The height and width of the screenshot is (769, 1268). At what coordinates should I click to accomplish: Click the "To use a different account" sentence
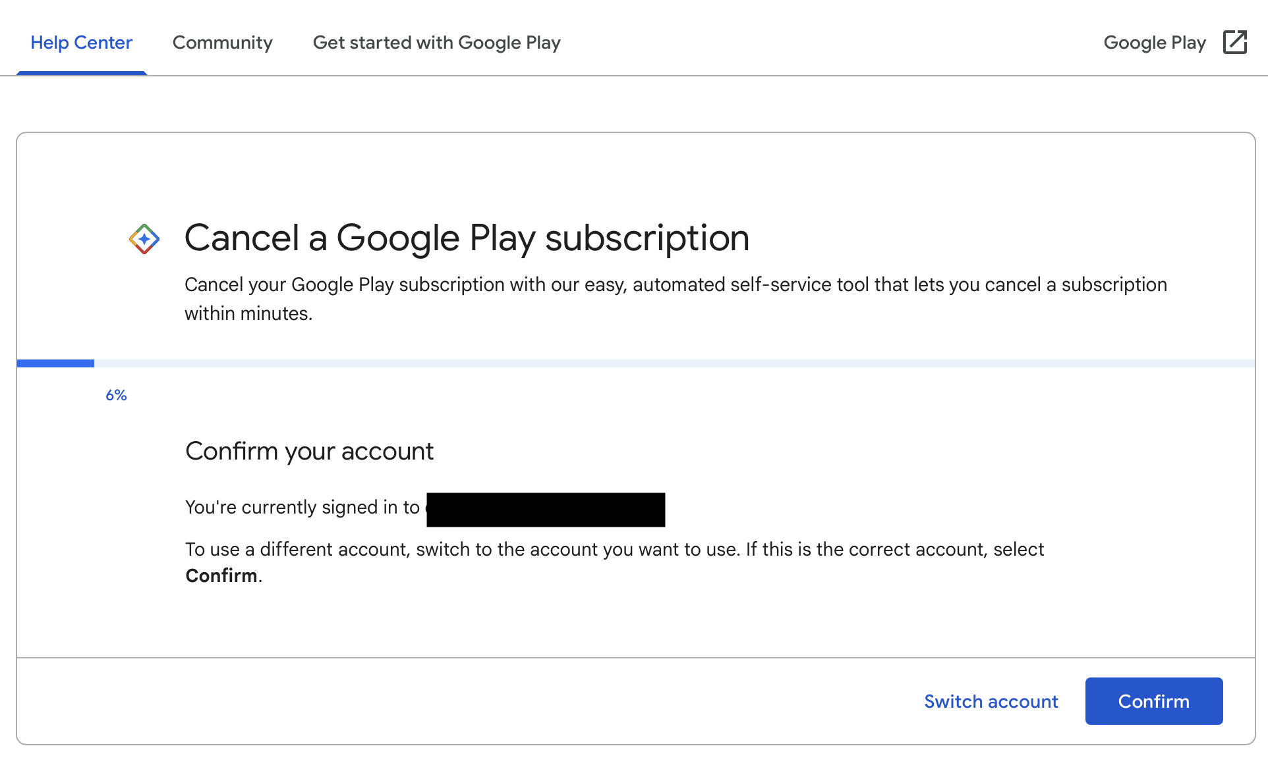[614, 549]
